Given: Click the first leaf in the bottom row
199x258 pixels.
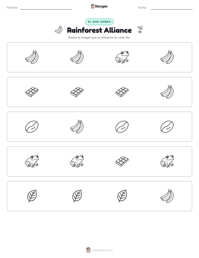Looking at the screenshot, I should (x=32, y=196).
